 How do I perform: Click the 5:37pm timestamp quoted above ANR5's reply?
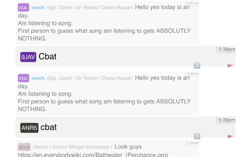pyautogui.click(x=193, y=74)
